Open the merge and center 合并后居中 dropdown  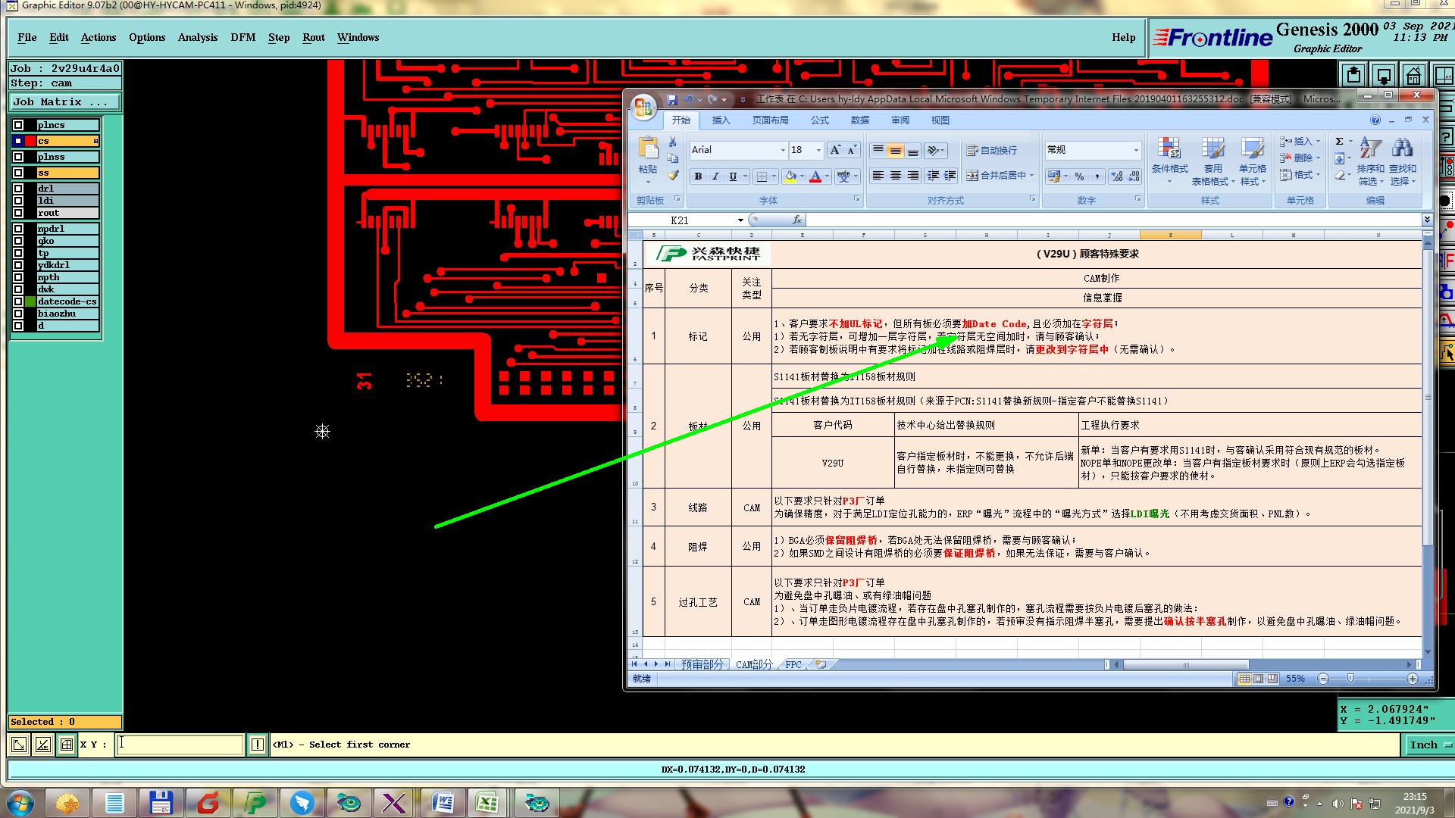tap(1031, 176)
